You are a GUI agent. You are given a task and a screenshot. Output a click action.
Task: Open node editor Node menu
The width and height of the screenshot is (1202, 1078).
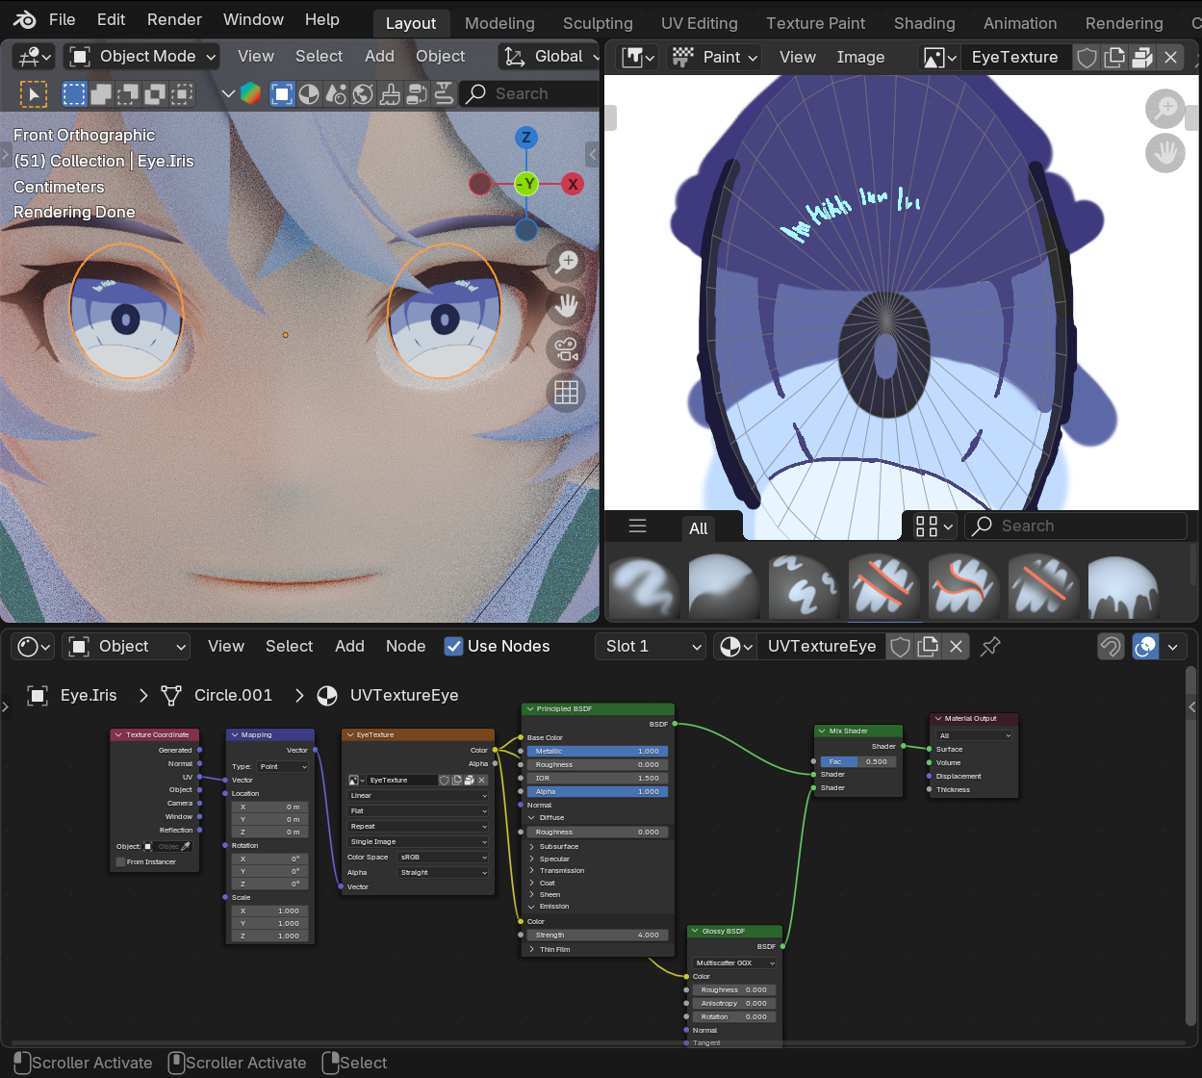(405, 647)
